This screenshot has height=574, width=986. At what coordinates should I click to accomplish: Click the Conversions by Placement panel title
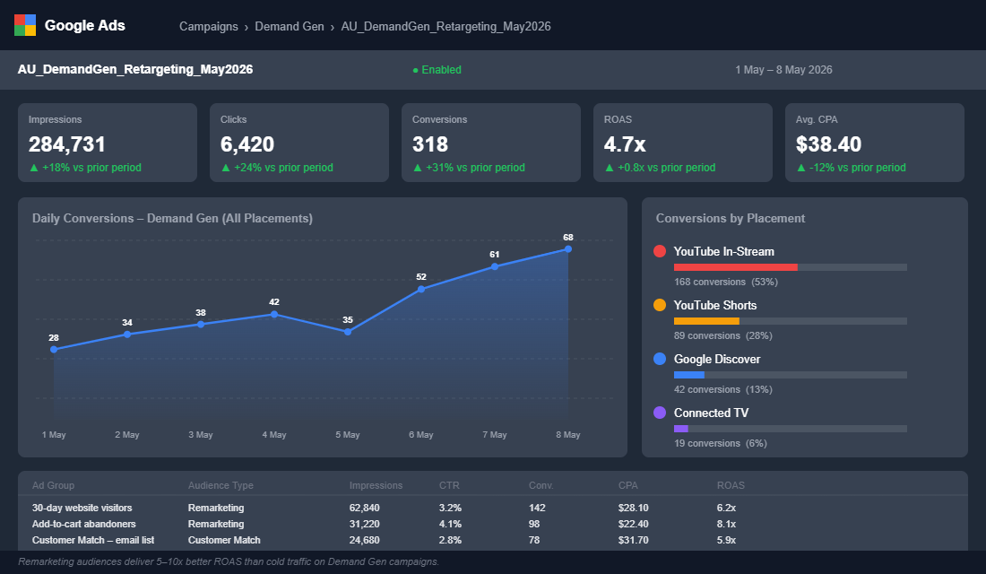[730, 219]
